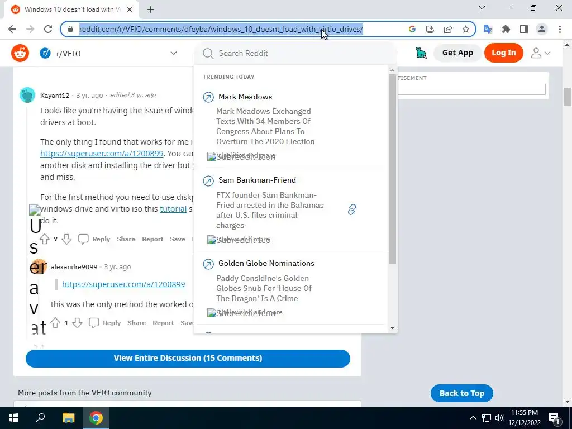Open Kayant12's user avatar
The width and height of the screenshot is (572, 429).
tap(27, 95)
